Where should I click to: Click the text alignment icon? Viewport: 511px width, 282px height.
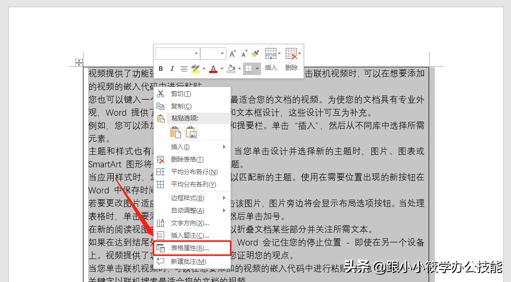tap(184, 69)
